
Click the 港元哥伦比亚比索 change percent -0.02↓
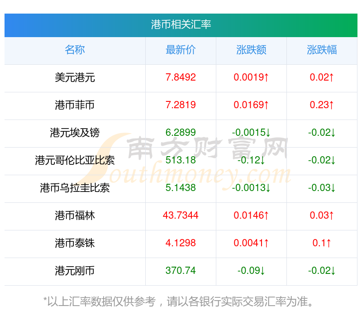pyautogui.click(x=322, y=160)
